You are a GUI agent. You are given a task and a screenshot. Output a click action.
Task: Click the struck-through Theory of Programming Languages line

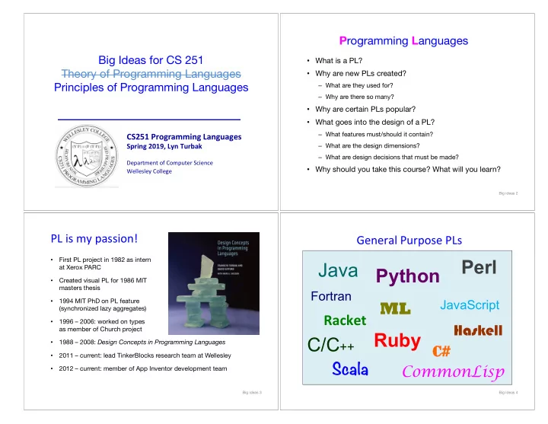[151, 74]
